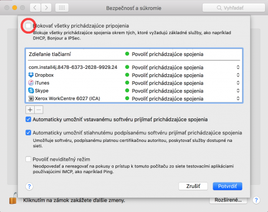The width and height of the screenshot is (268, 212).
Task: Minimize the window with yellow button
Action: [15, 8]
